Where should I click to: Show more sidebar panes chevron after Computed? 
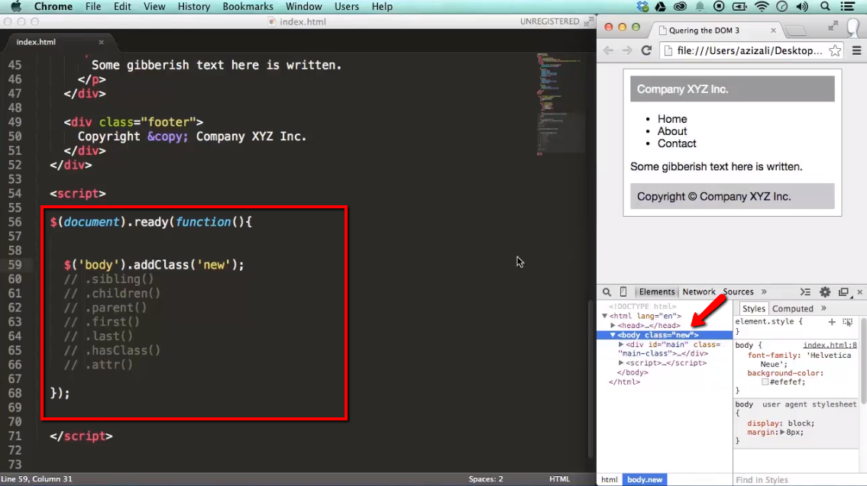(823, 309)
